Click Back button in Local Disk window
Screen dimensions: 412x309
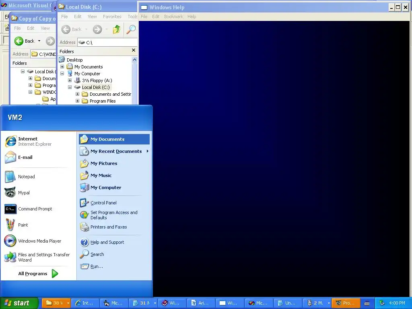coord(72,29)
